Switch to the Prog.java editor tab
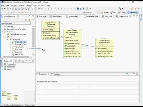143x107 pixels. [107, 16]
